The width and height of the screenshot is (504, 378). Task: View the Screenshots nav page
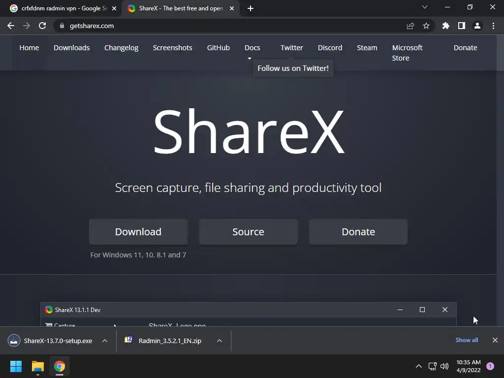pyautogui.click(x=173, y=48)
